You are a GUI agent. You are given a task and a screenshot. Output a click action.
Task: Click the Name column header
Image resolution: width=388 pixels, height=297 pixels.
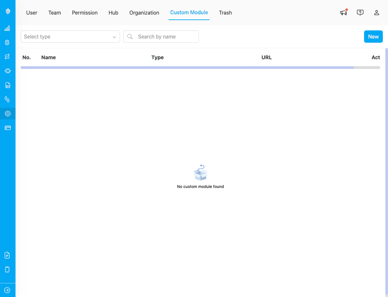point(48,57)
